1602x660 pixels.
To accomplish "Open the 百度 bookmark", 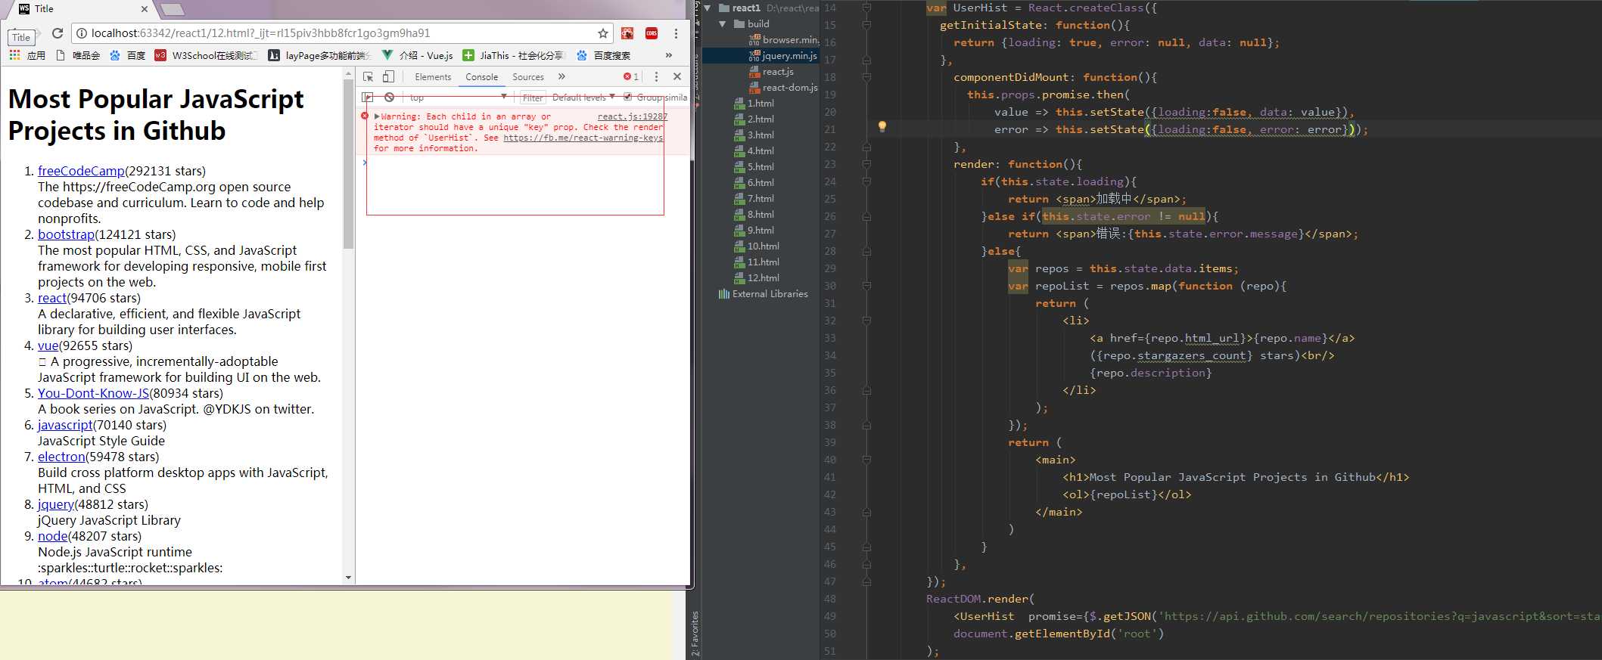I will tap(127, 55).
